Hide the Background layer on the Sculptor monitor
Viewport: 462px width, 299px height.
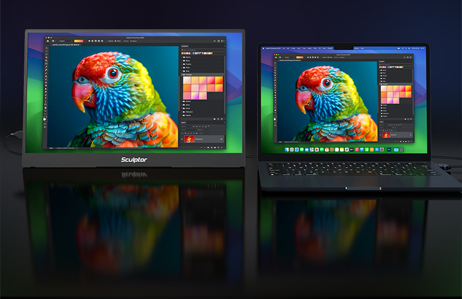pos(182,139)
